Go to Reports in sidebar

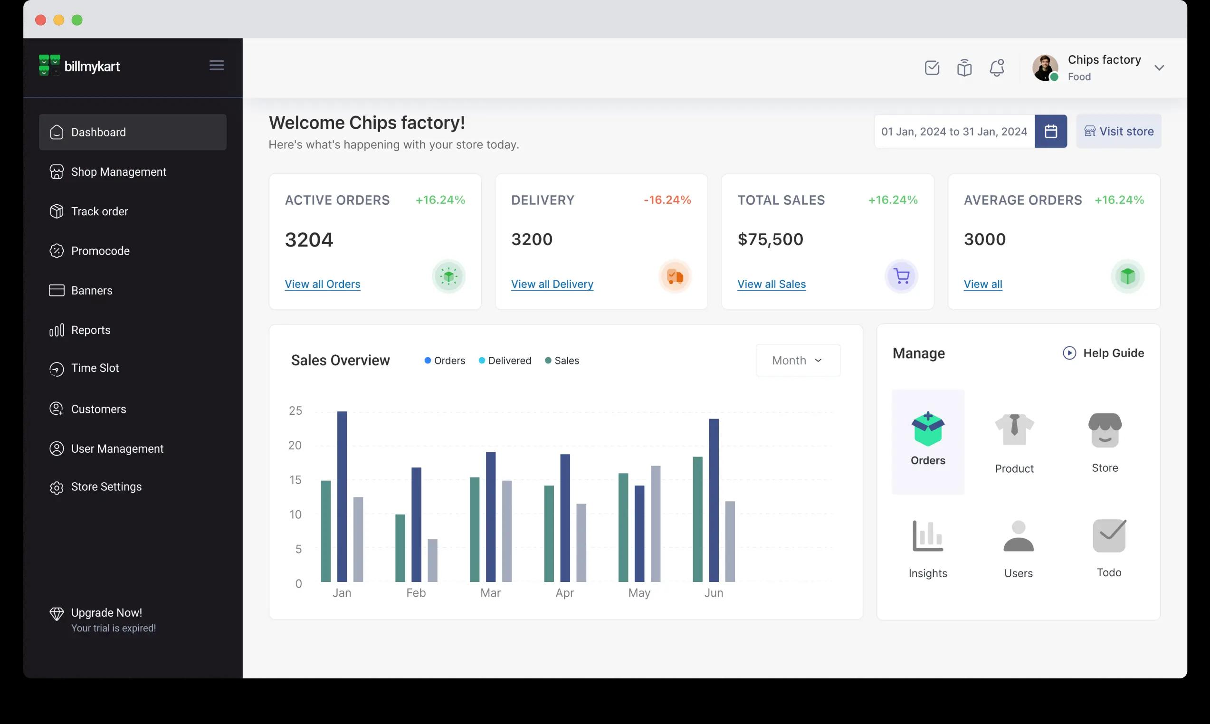click(91, 330)
